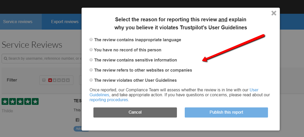Screen dimensions: 304x137
Task: Click Publish this report button
Action: (226, 112)
